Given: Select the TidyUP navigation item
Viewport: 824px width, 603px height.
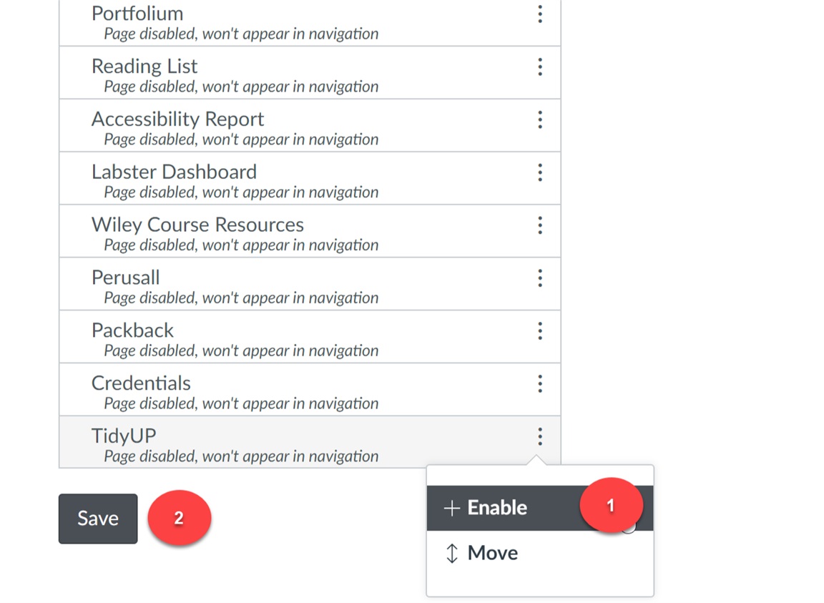Looking at the screenshot, I should click(x=310, y=442).
